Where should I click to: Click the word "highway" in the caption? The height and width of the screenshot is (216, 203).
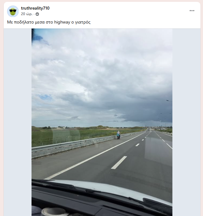click(x=62, y=22)
